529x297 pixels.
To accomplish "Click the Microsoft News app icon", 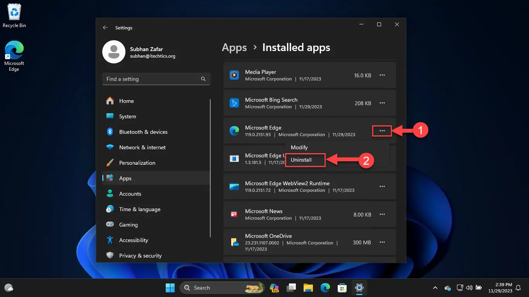I will (x=234, y=214).
